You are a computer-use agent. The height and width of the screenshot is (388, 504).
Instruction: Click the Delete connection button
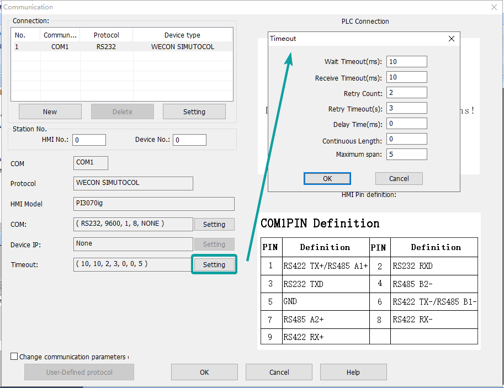[x=122, y=111]
